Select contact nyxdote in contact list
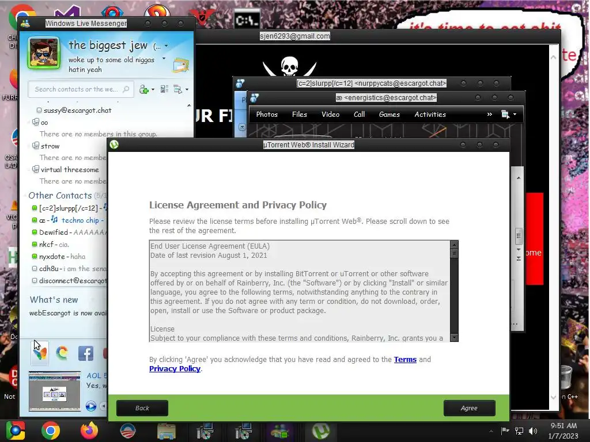This screenshot has height=442, width=590. pos(52,257)
